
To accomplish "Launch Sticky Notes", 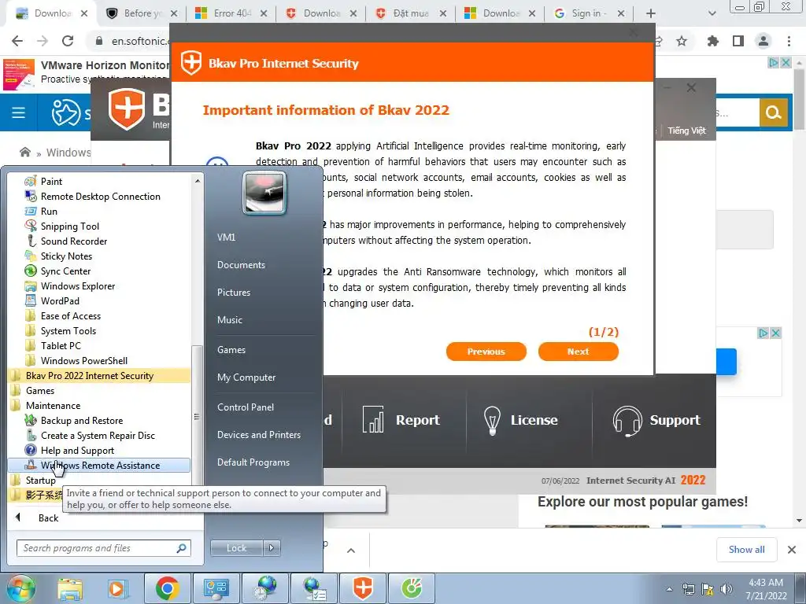I will point(66,256).
